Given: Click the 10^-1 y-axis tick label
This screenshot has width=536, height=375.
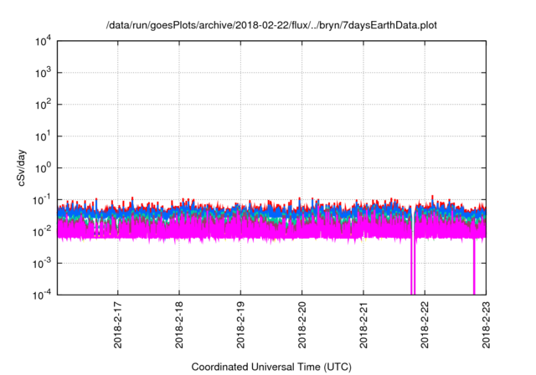Looking at the screenshot, I should point(42,200).
